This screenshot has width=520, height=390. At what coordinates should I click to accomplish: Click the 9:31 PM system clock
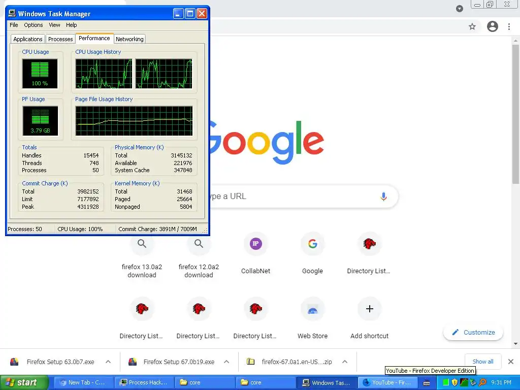click(501, 382)
